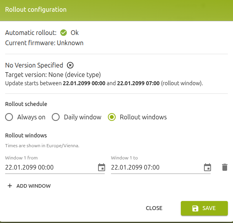Image resolution: width=233 pixels, height=223 pixels.
Task: Delete Window 1 with trash icon
Action: 225,167
